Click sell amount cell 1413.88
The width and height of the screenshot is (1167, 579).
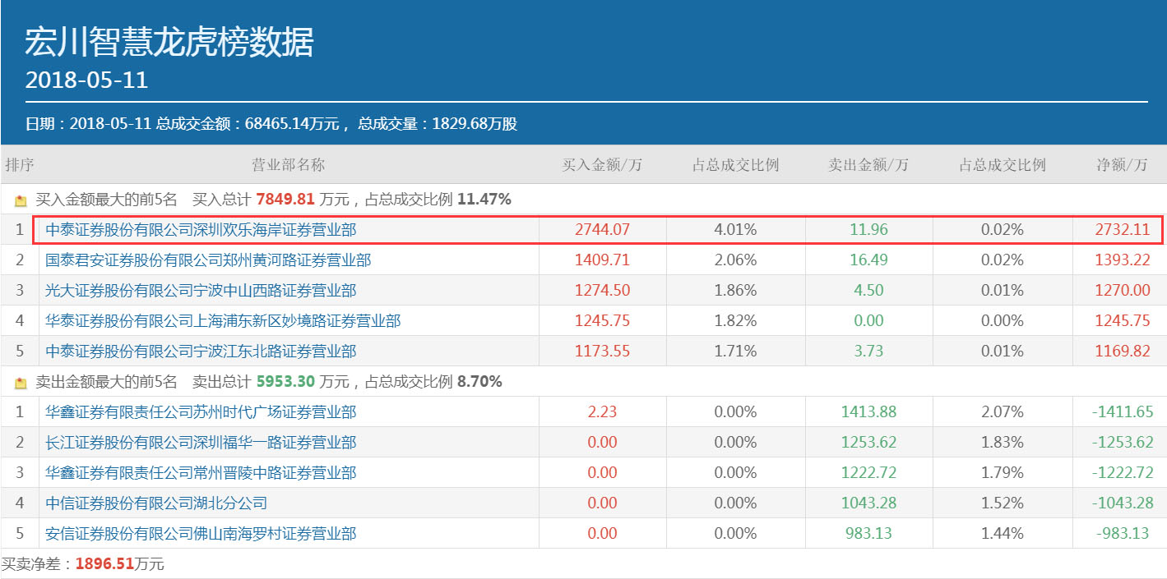pos(868,412)
